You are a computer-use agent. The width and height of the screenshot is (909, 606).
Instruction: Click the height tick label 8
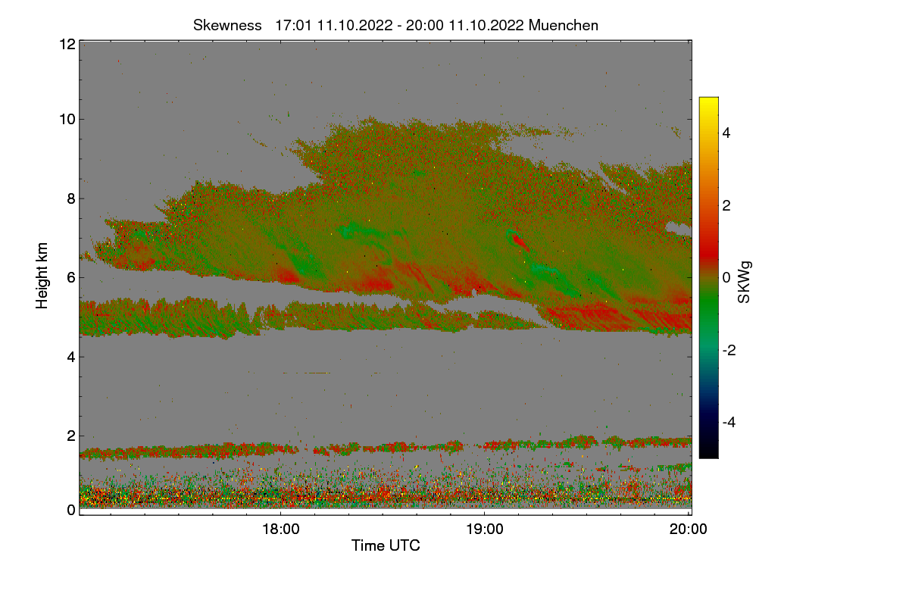(70, 198)
